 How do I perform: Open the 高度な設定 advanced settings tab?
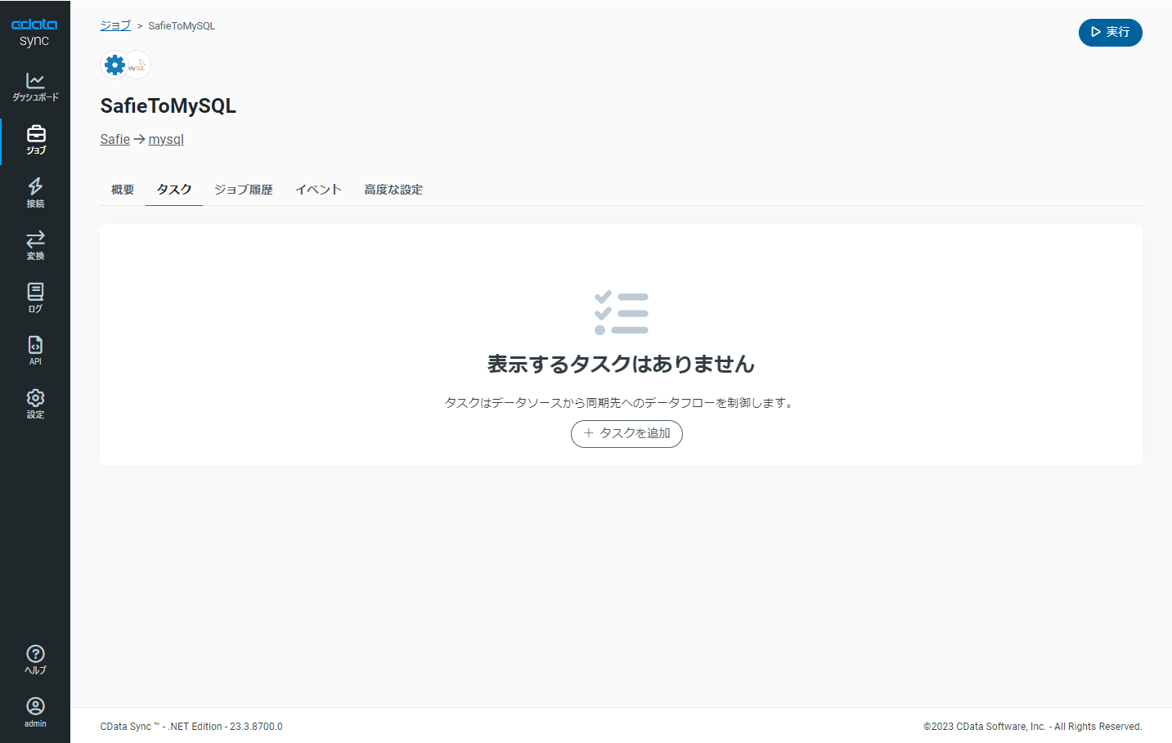pos(393,190)
